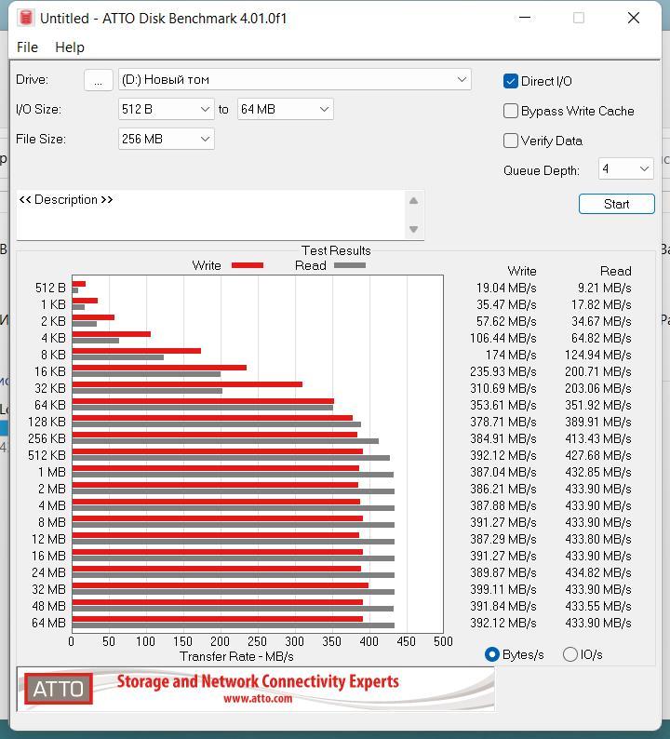Click the Read value 413.43 MB/s
The image size is (670, 739).
click(x=598, y=438)
